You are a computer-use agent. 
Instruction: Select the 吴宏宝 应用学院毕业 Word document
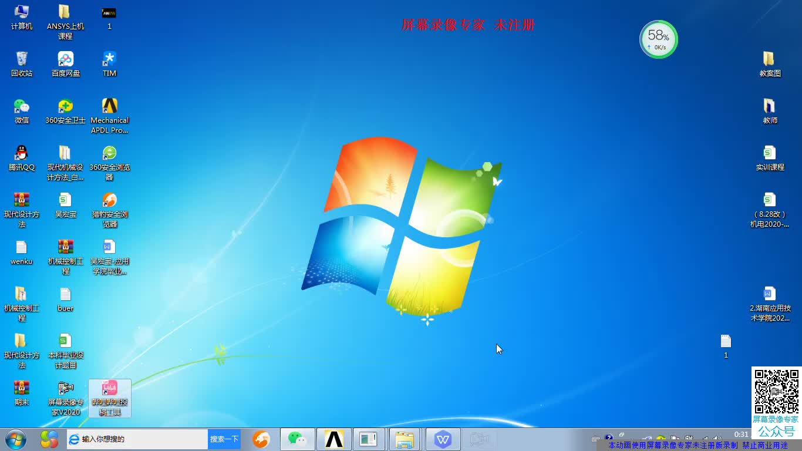tap(109, 257)
